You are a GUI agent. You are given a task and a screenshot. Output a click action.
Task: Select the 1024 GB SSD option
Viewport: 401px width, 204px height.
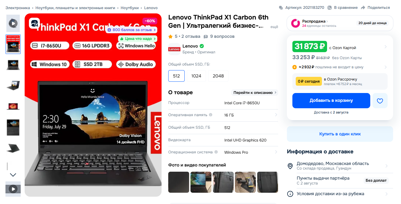coord(196,76)
